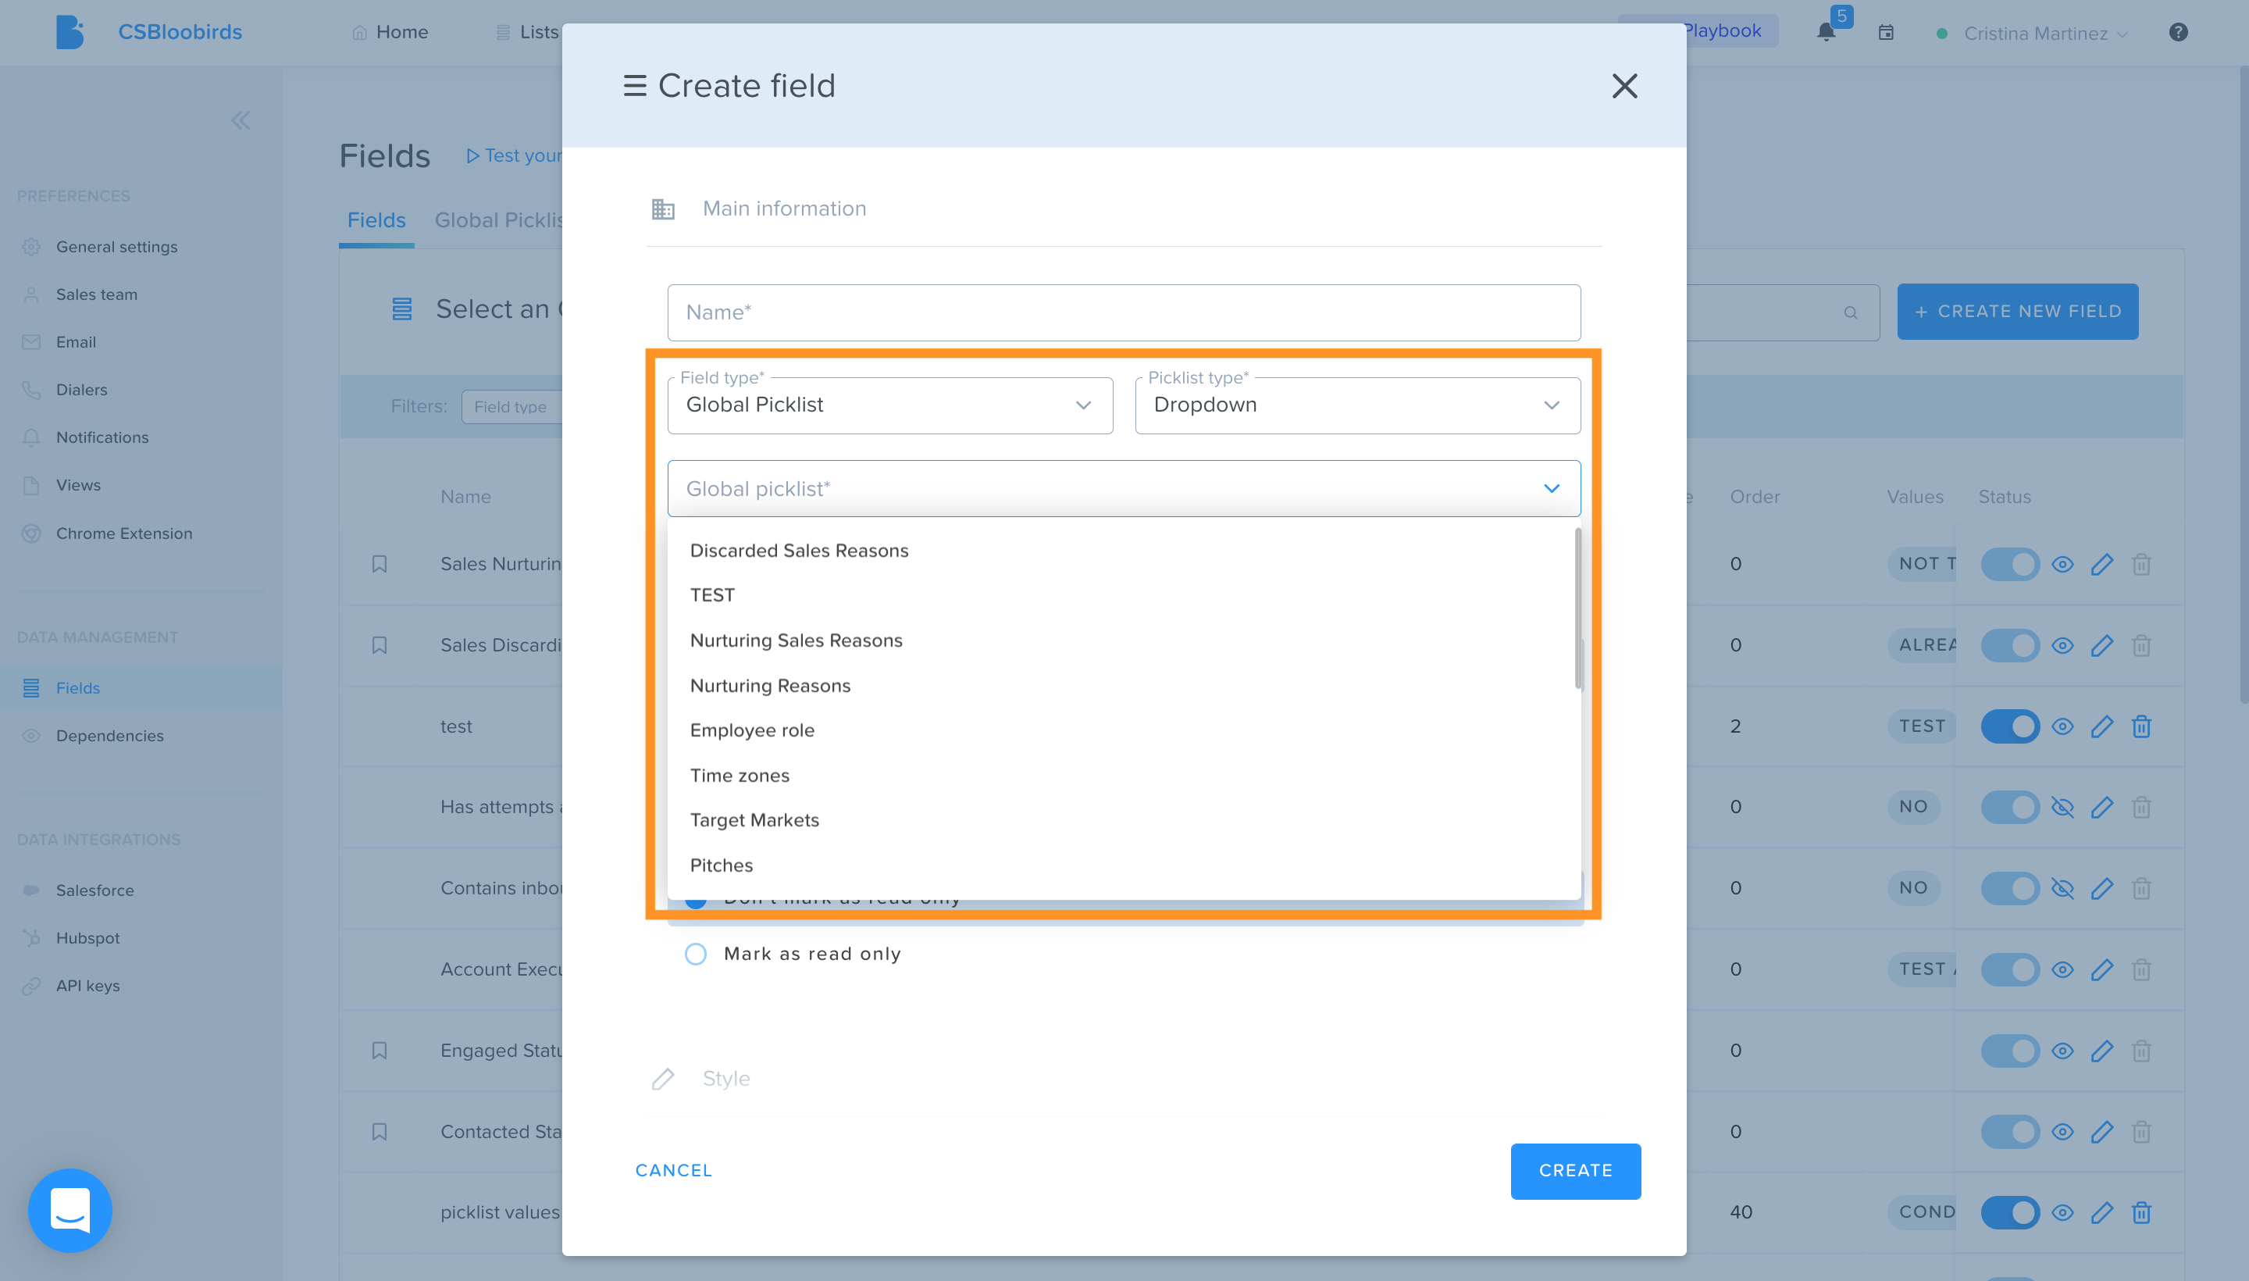2249x1281 pixels.
Task: Open the Field type filter dropdown
Action: coord(512,406)
